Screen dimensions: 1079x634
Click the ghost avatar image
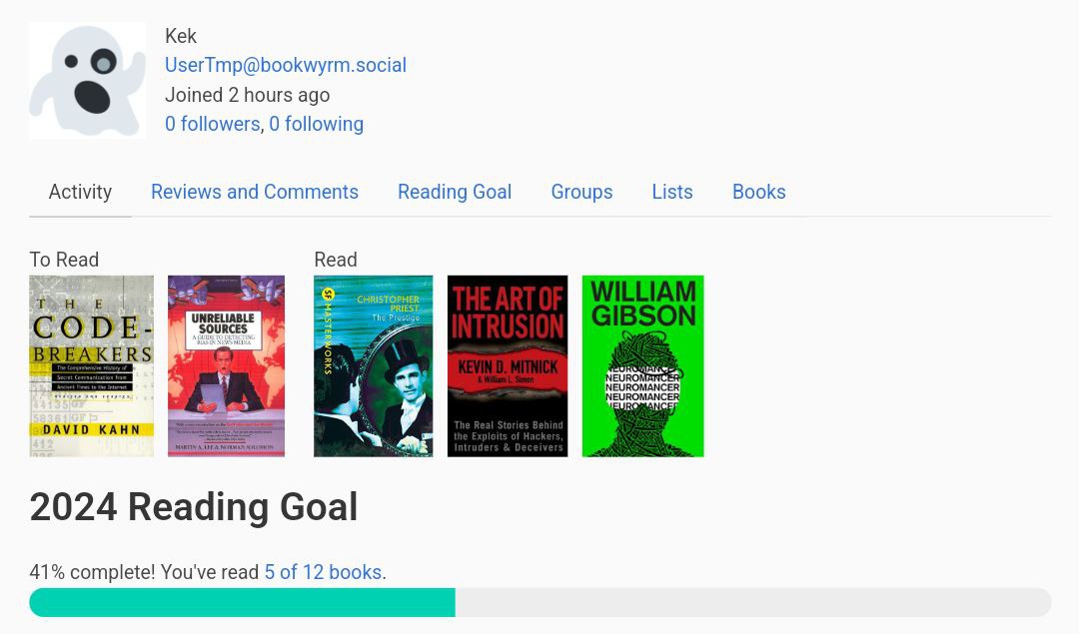(x=87, y=81)
